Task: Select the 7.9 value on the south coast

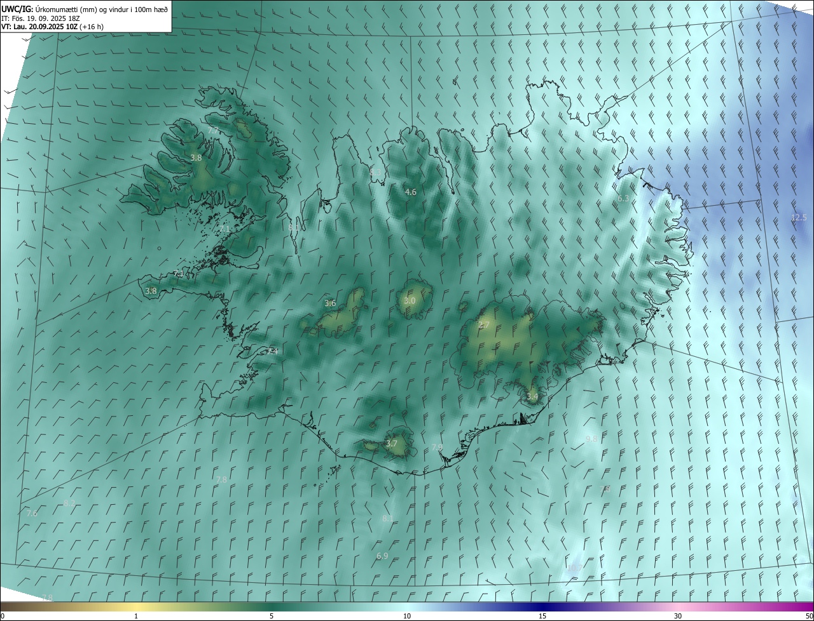Action: pos(437,447)
